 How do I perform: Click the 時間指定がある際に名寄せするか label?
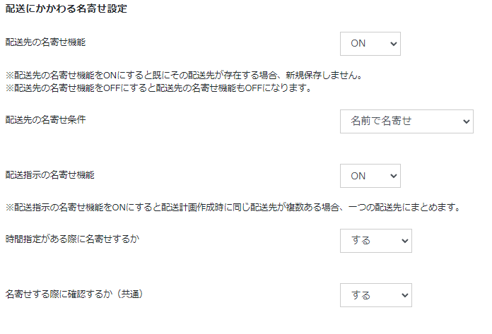(72, 239)
